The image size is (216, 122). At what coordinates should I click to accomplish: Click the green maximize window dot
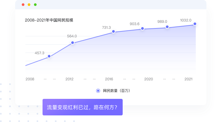(x=35, y=5)
